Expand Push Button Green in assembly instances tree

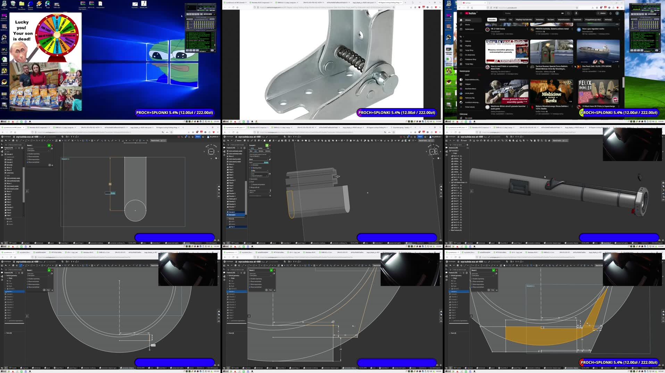450,183
